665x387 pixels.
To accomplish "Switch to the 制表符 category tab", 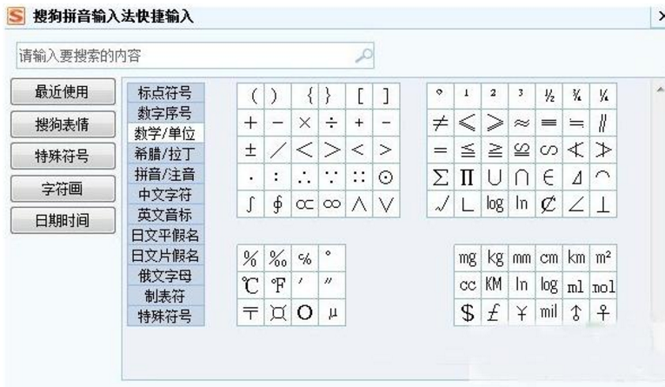I will click(x=166, y=297).
